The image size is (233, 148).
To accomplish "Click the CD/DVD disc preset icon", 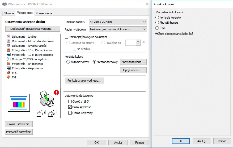I will point(9,59).
